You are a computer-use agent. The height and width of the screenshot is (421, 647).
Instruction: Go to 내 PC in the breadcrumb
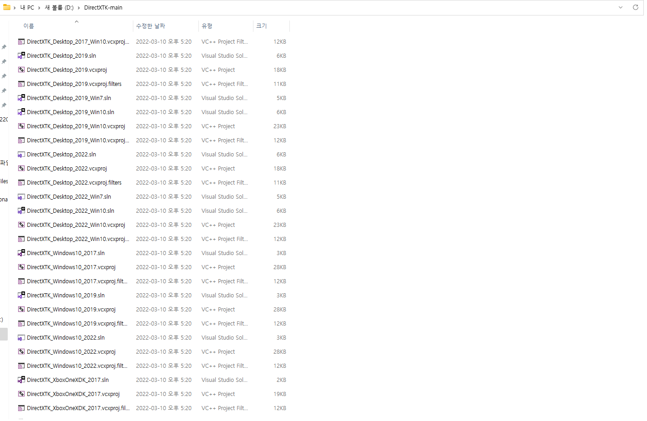pyautogui.click(x=27, y=8)
